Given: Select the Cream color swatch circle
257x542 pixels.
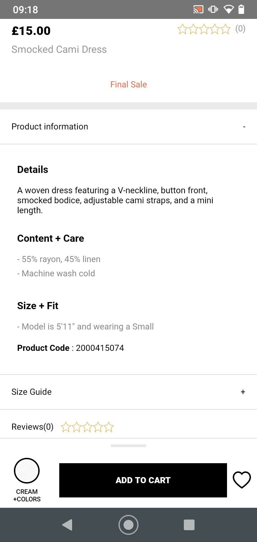Looking at the screenshot, I should click(x=27, y=471).
